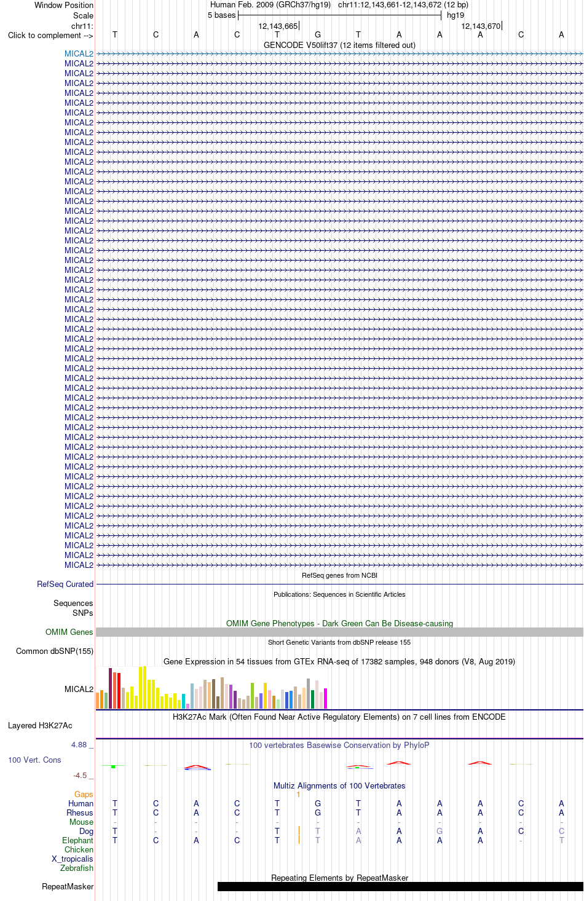The image size is (584, 901).
Task: Open 'RefSeq genes from NCBI' track title
Action: (x=339, y=575)
